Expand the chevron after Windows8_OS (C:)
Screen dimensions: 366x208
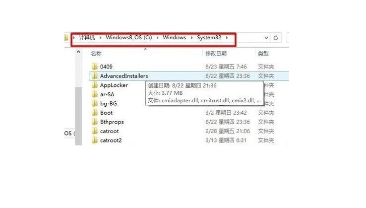[157, 38]
